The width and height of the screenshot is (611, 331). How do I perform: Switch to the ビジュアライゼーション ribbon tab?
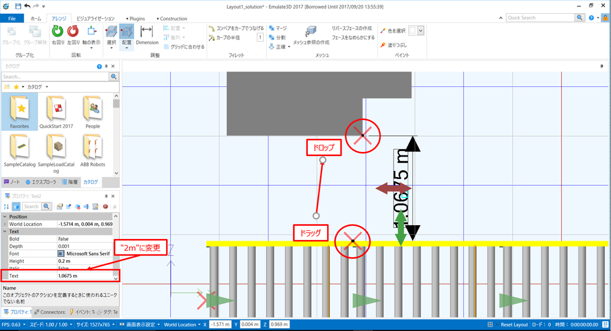(95, 18)
